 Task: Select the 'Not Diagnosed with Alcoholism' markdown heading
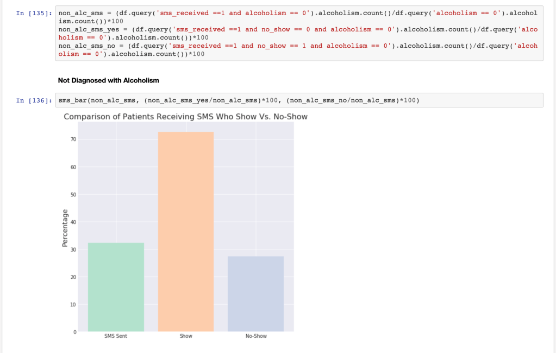point(108,80)
